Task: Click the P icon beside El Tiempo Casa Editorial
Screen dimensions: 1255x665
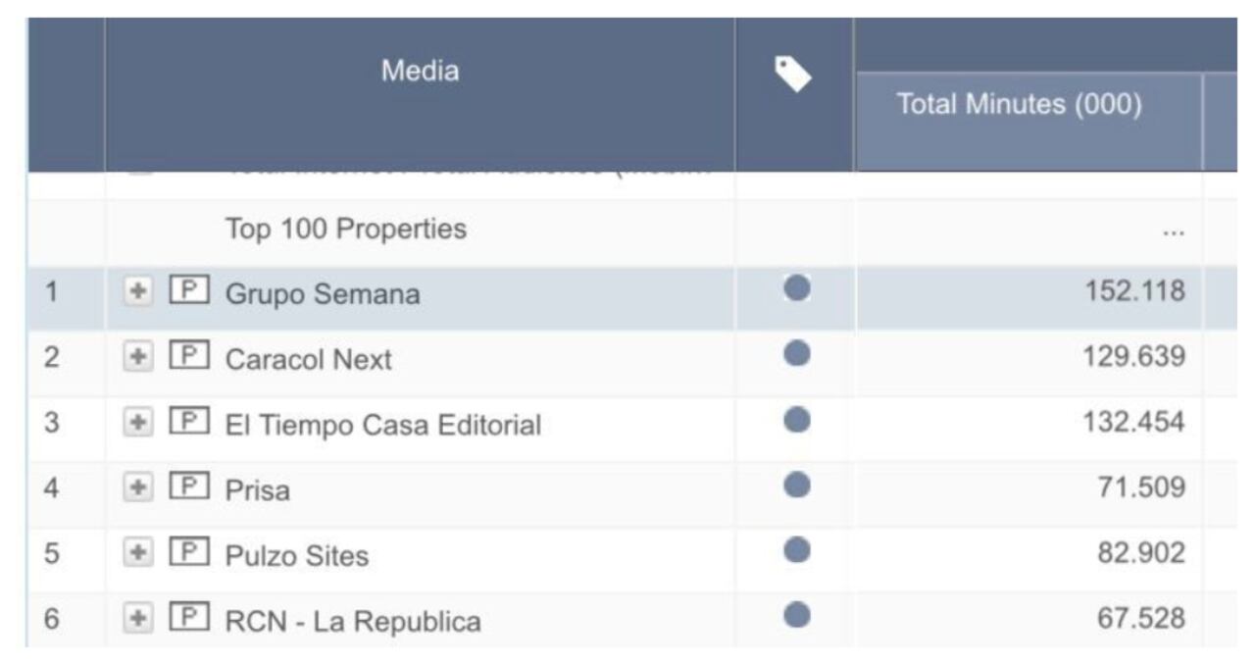Action: pos(189,423)
